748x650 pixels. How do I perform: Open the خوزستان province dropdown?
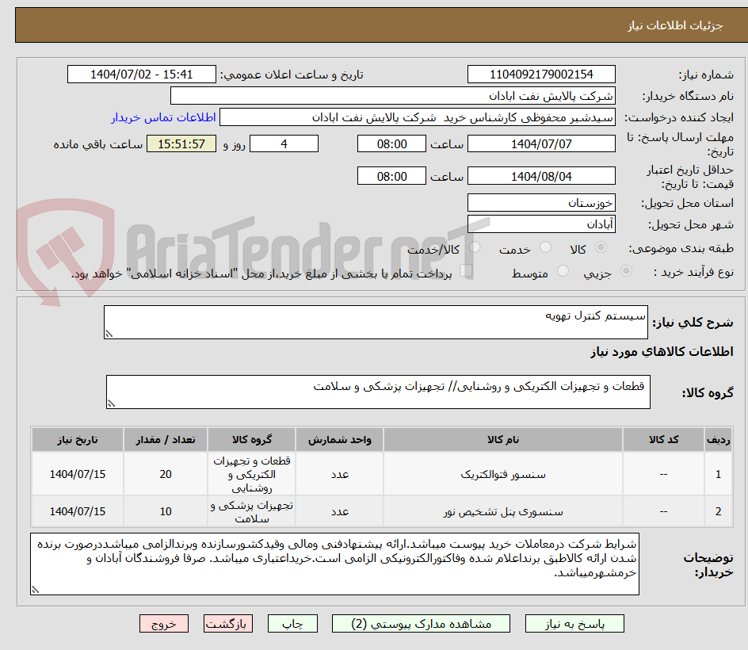point(541,202)
